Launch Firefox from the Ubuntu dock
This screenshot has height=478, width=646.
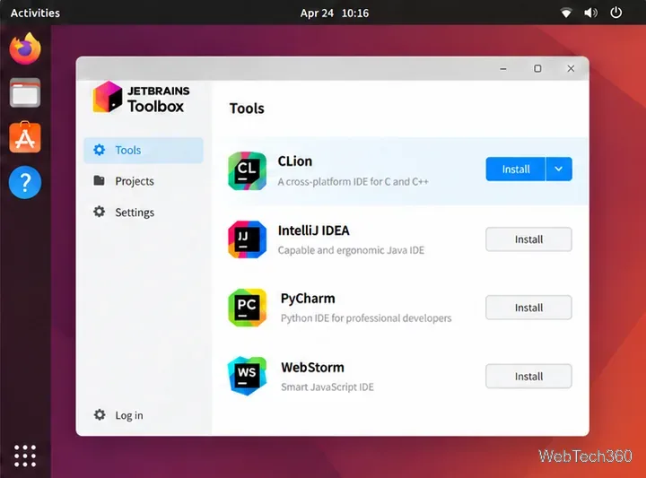(25, 48)
